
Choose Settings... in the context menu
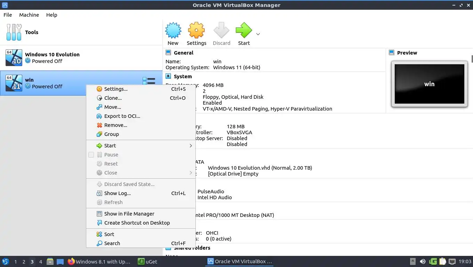141,89
